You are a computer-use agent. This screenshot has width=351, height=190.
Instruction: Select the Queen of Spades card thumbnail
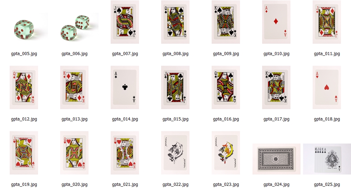175,22
